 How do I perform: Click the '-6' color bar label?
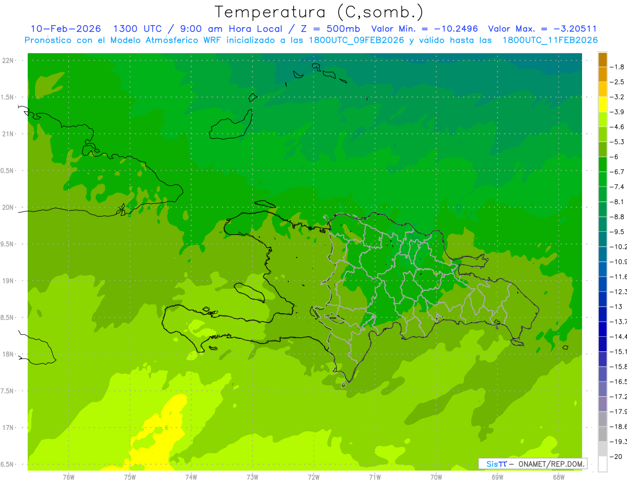616,157
